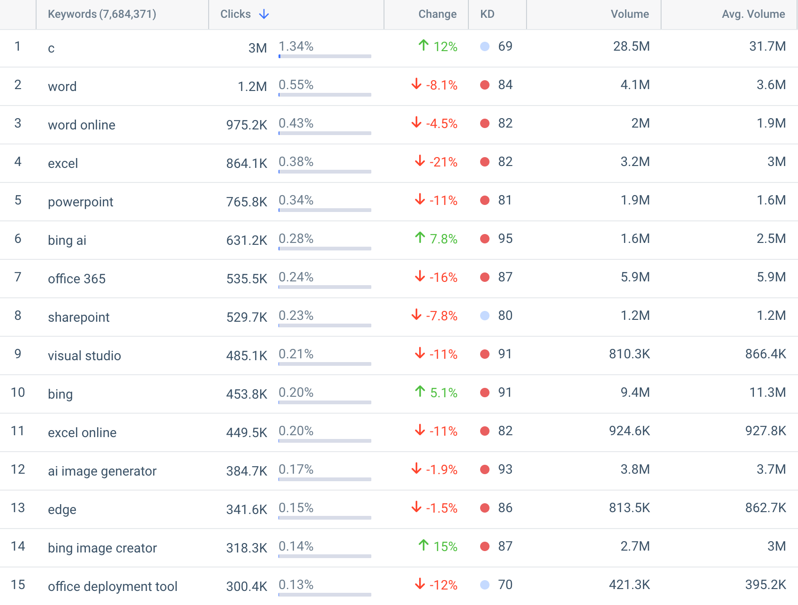The image size is (798, 605).
Task: Select the 862.7K average volume value
Action: [765, 507]
